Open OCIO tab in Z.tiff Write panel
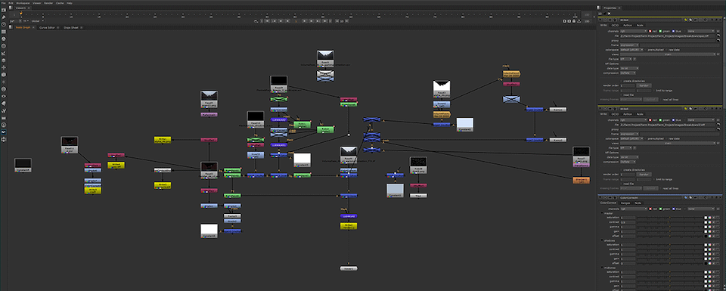Viewport: 726px width, 291px height. click(615, 114)
